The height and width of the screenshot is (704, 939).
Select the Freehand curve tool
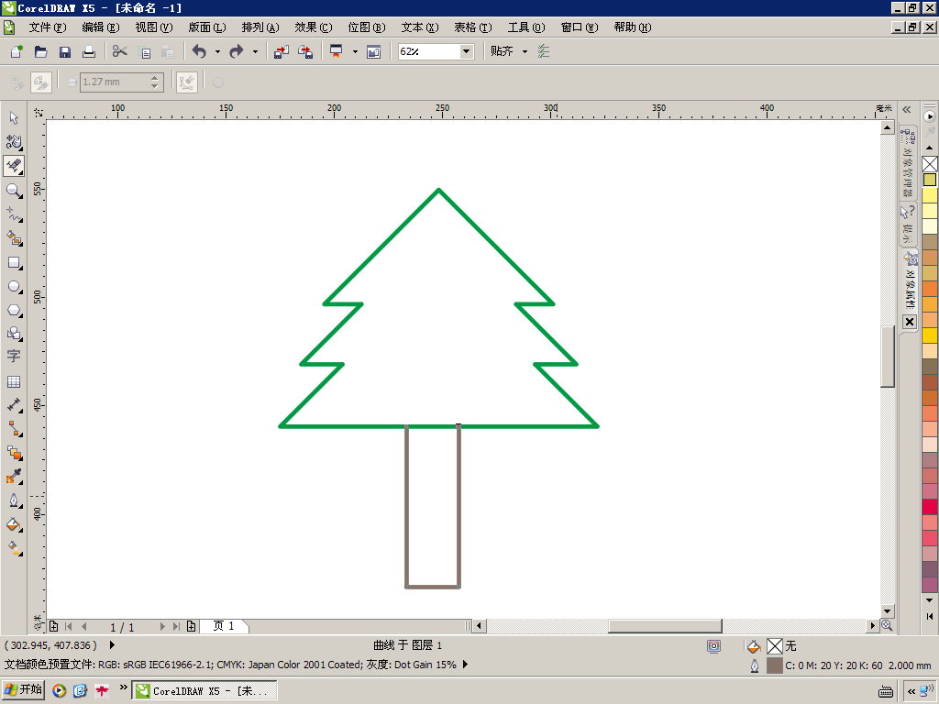pos(14,214)
